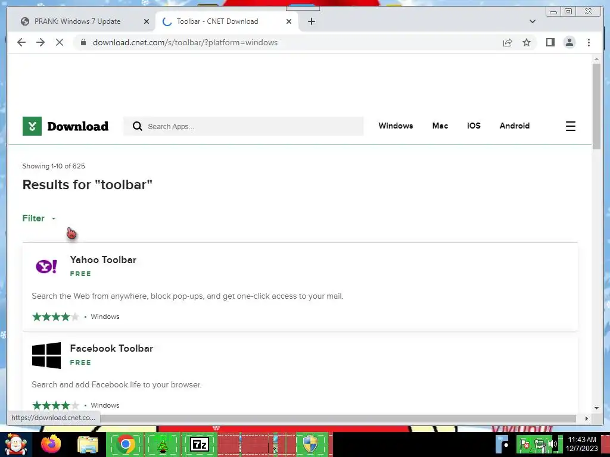The height and width of the screenshot is (457, 610).
Task: Open the browser side panel
Action: 550,42
